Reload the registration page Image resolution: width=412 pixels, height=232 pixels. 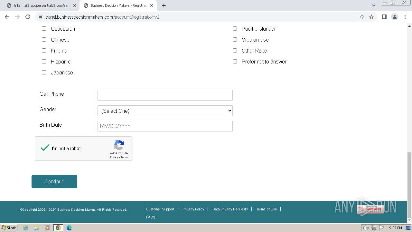[x=28, y=17]
